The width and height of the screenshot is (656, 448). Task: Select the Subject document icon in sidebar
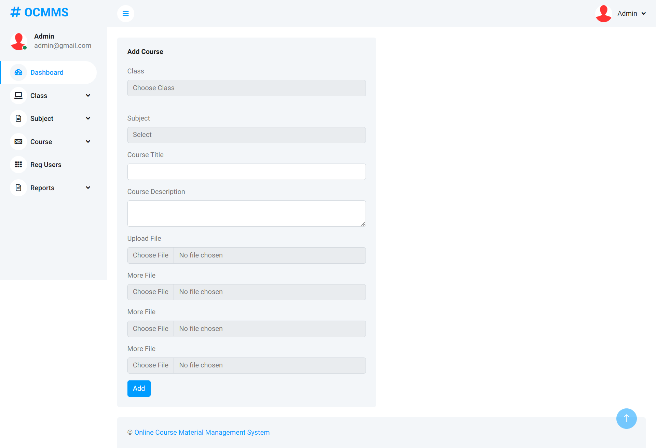point(18,118)
